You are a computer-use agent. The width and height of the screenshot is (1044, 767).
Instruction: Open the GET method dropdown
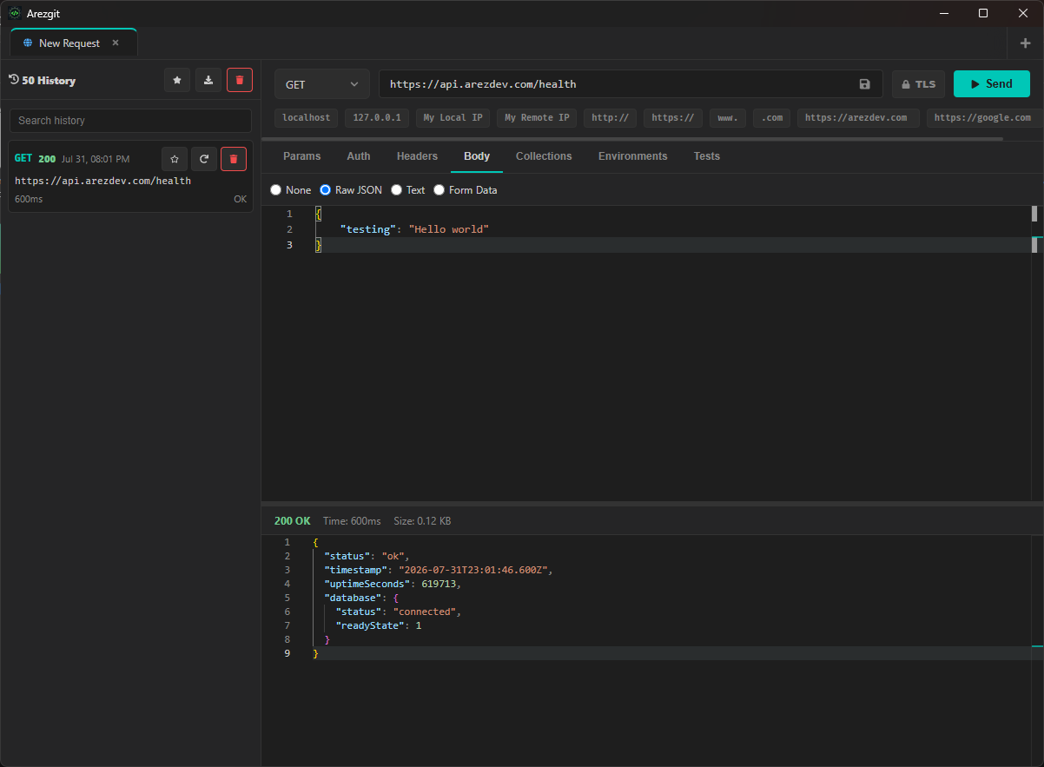tap(321, 84)
